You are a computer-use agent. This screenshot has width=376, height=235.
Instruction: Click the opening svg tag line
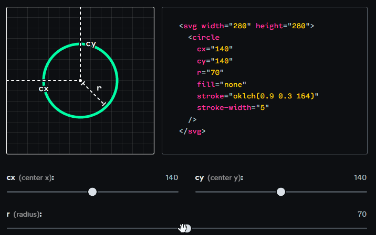(246, 26)
